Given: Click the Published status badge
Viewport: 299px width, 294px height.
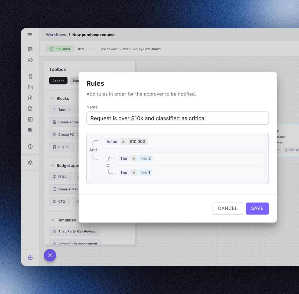Looking at the screenshot, I should (60, 49).
